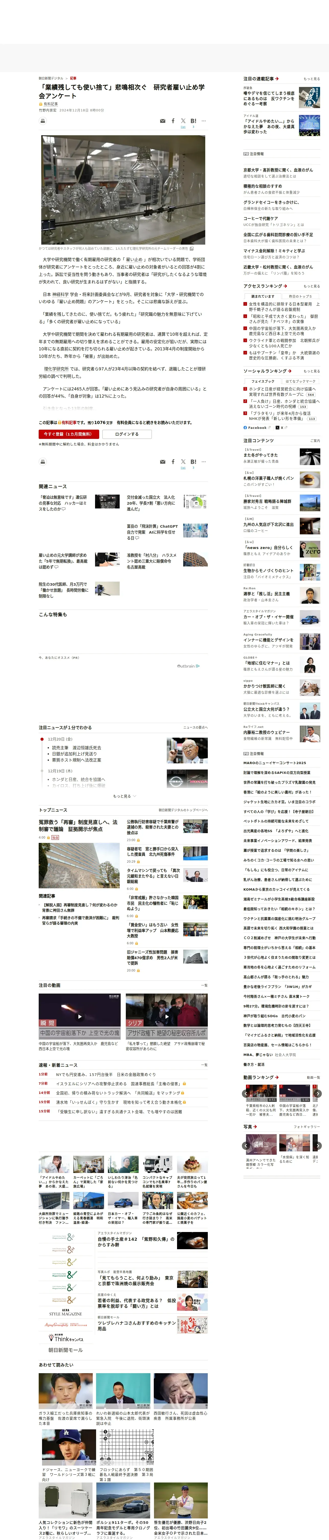Click ご案内 beside 注目コンテンツ
329x1540 pixels.
[315, 441]
